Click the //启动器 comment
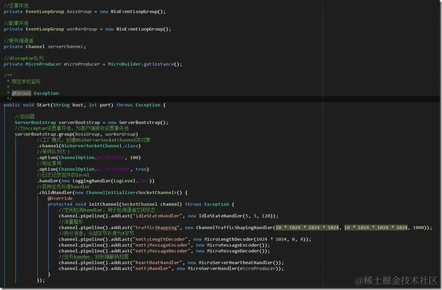 click(x=25, y=117)
